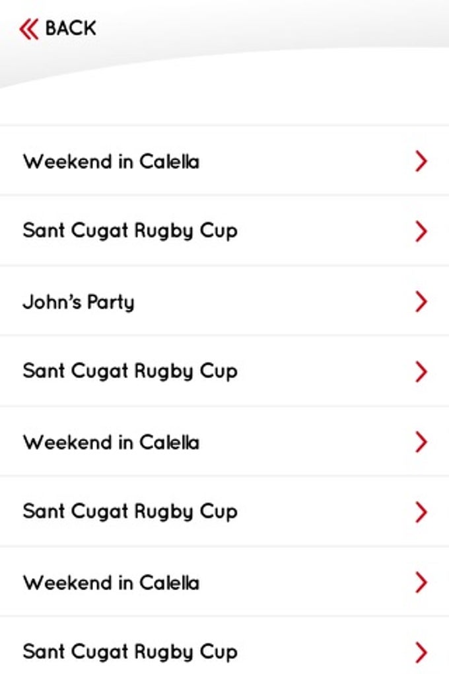449x674 pixels.
Task: Tap the first Sant Cugat Rugby Cup arrow
Action: 421,231
